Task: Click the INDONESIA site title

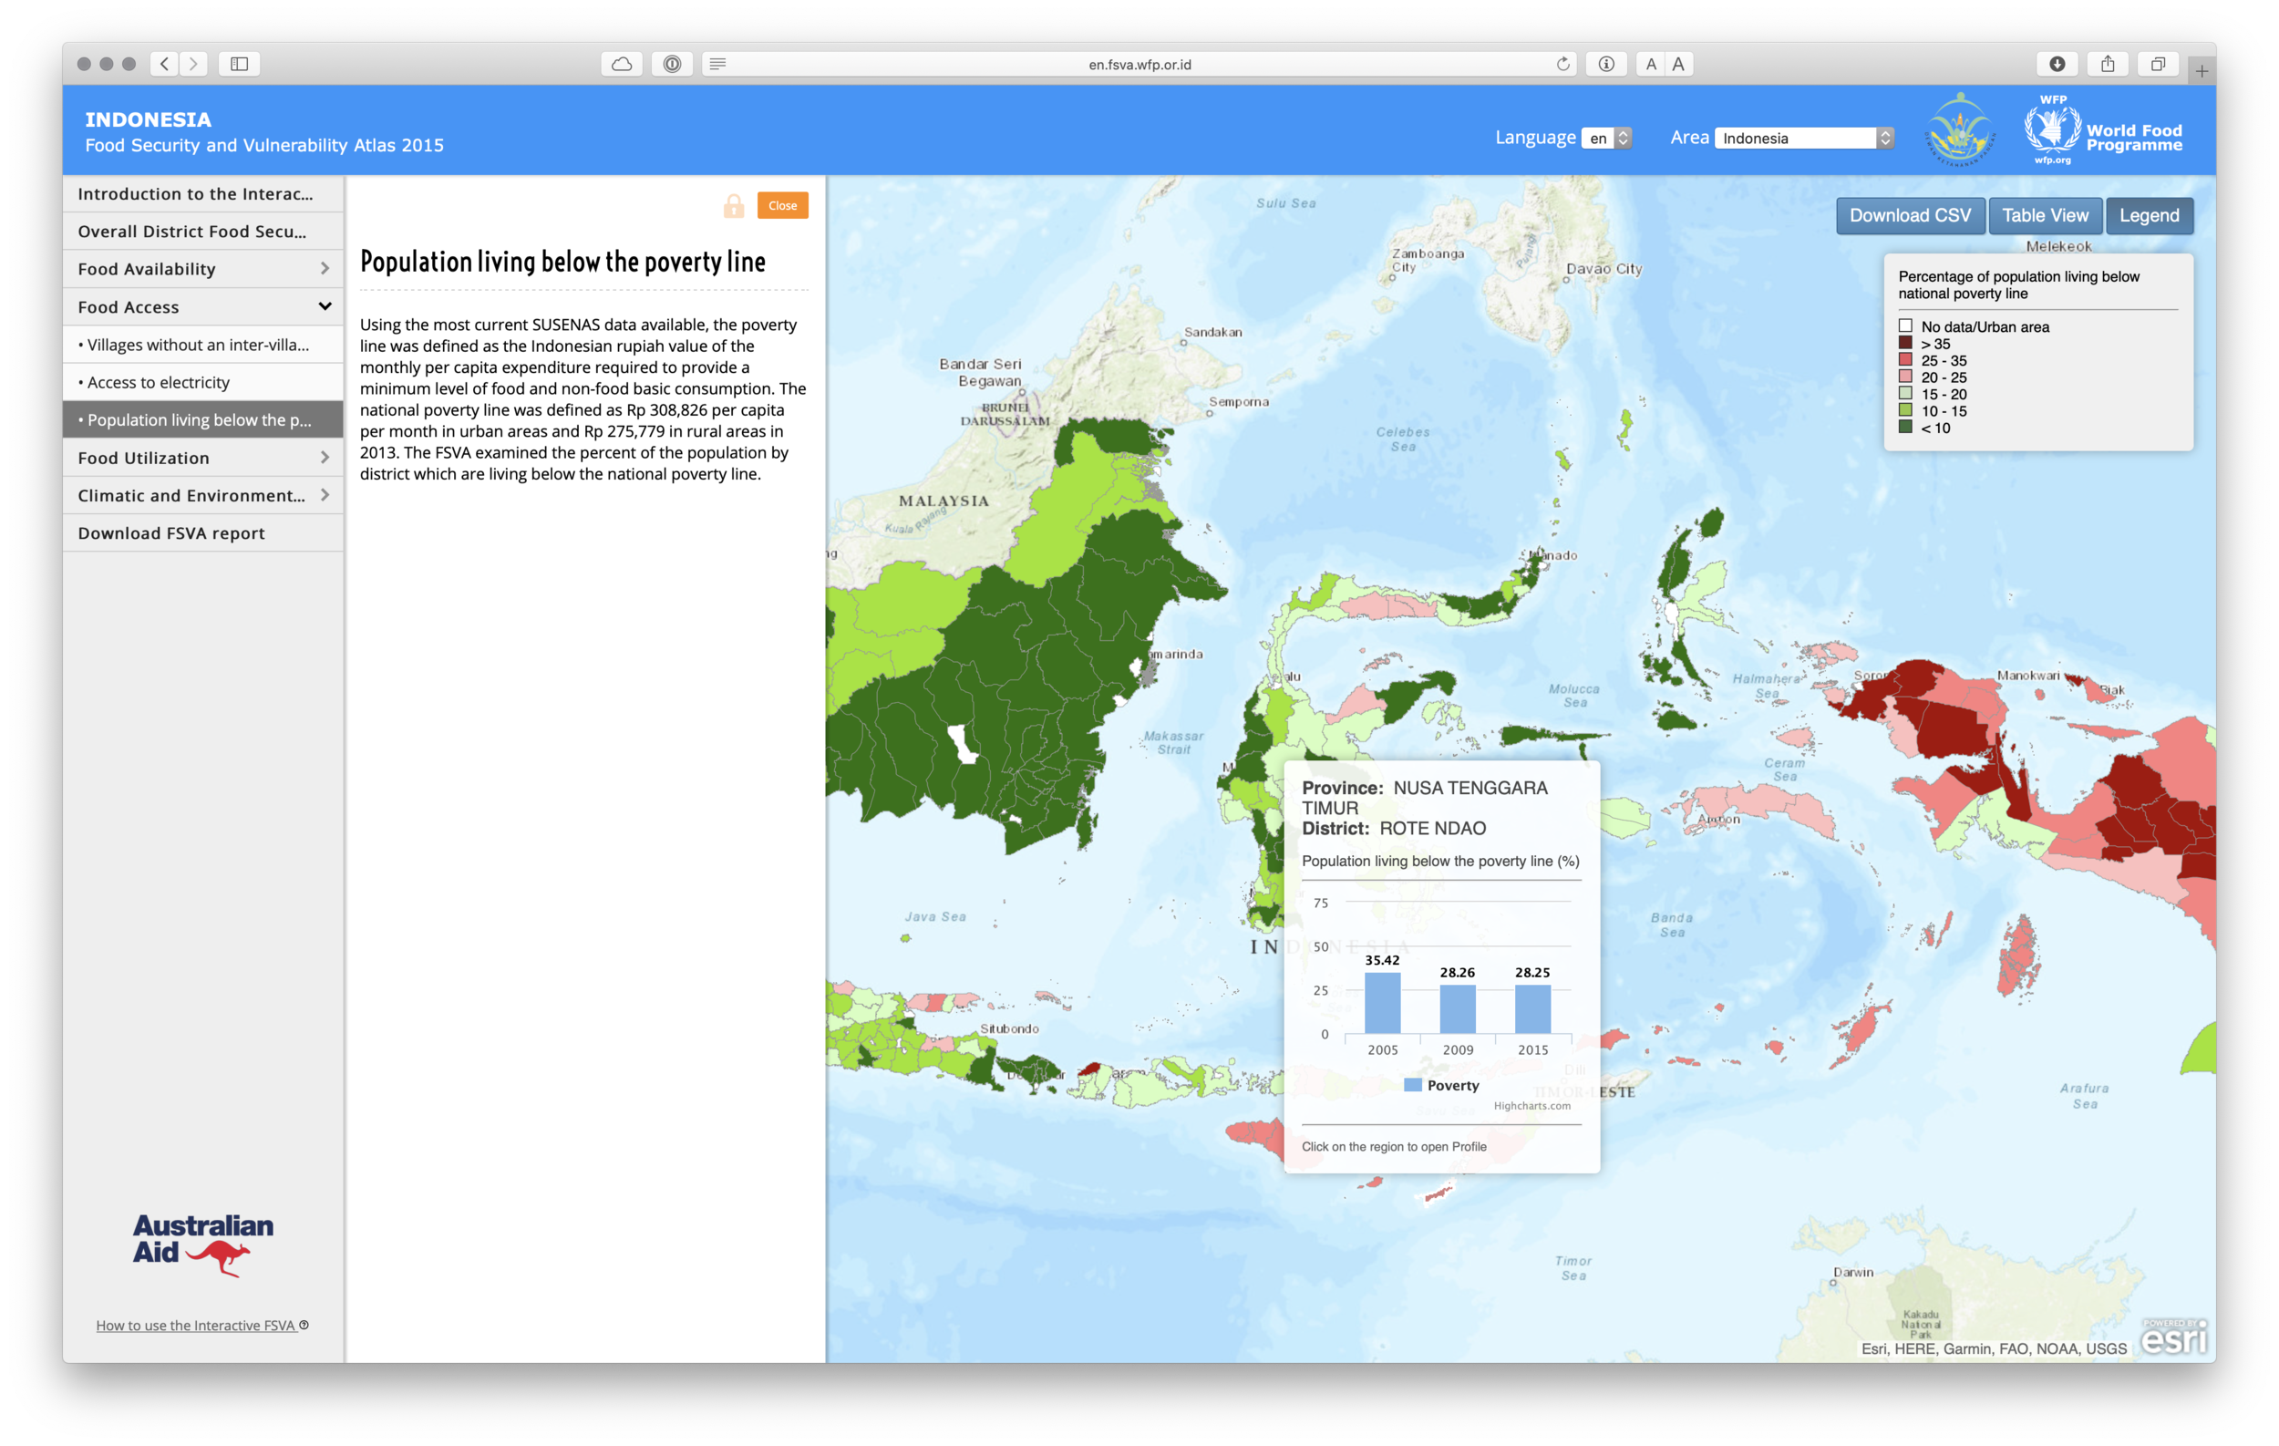Action: point(149,119)
